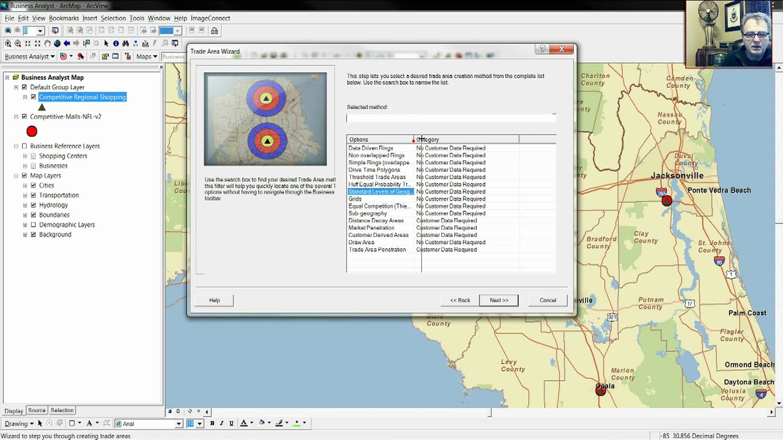Viewport: 783px width, 440px height.
Task: Click the red-pin select tool in Business Analyst toolbar
Action: click(80, 57)
